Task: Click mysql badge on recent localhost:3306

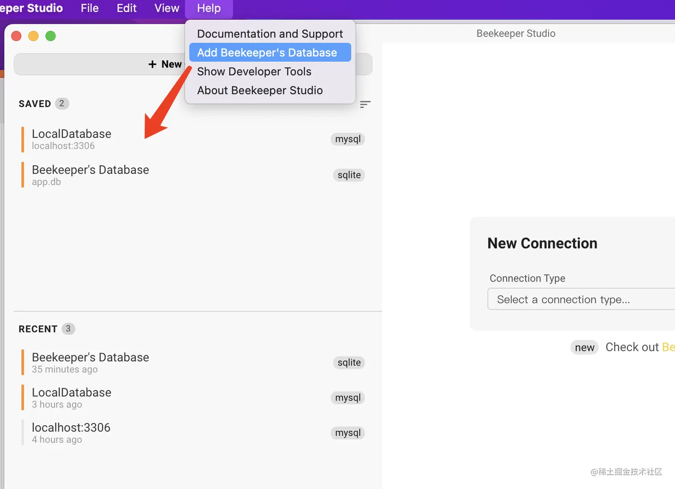Action: (348, 433)
